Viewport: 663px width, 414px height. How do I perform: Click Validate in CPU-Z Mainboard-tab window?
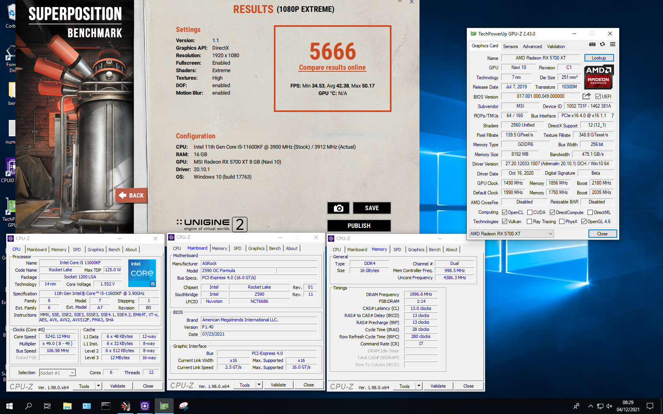[278, 385]
